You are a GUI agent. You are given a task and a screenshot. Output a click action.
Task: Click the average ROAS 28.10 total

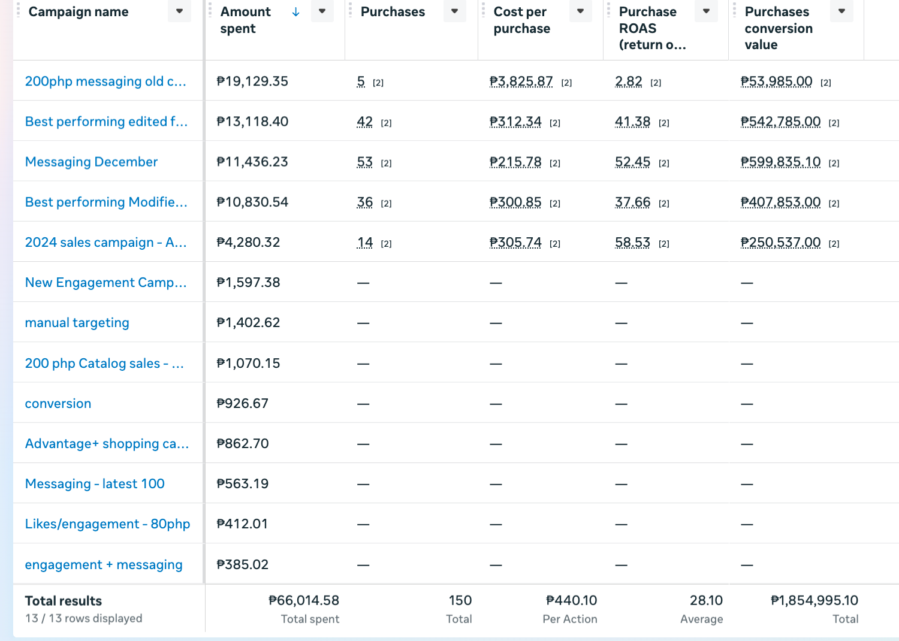706,600
